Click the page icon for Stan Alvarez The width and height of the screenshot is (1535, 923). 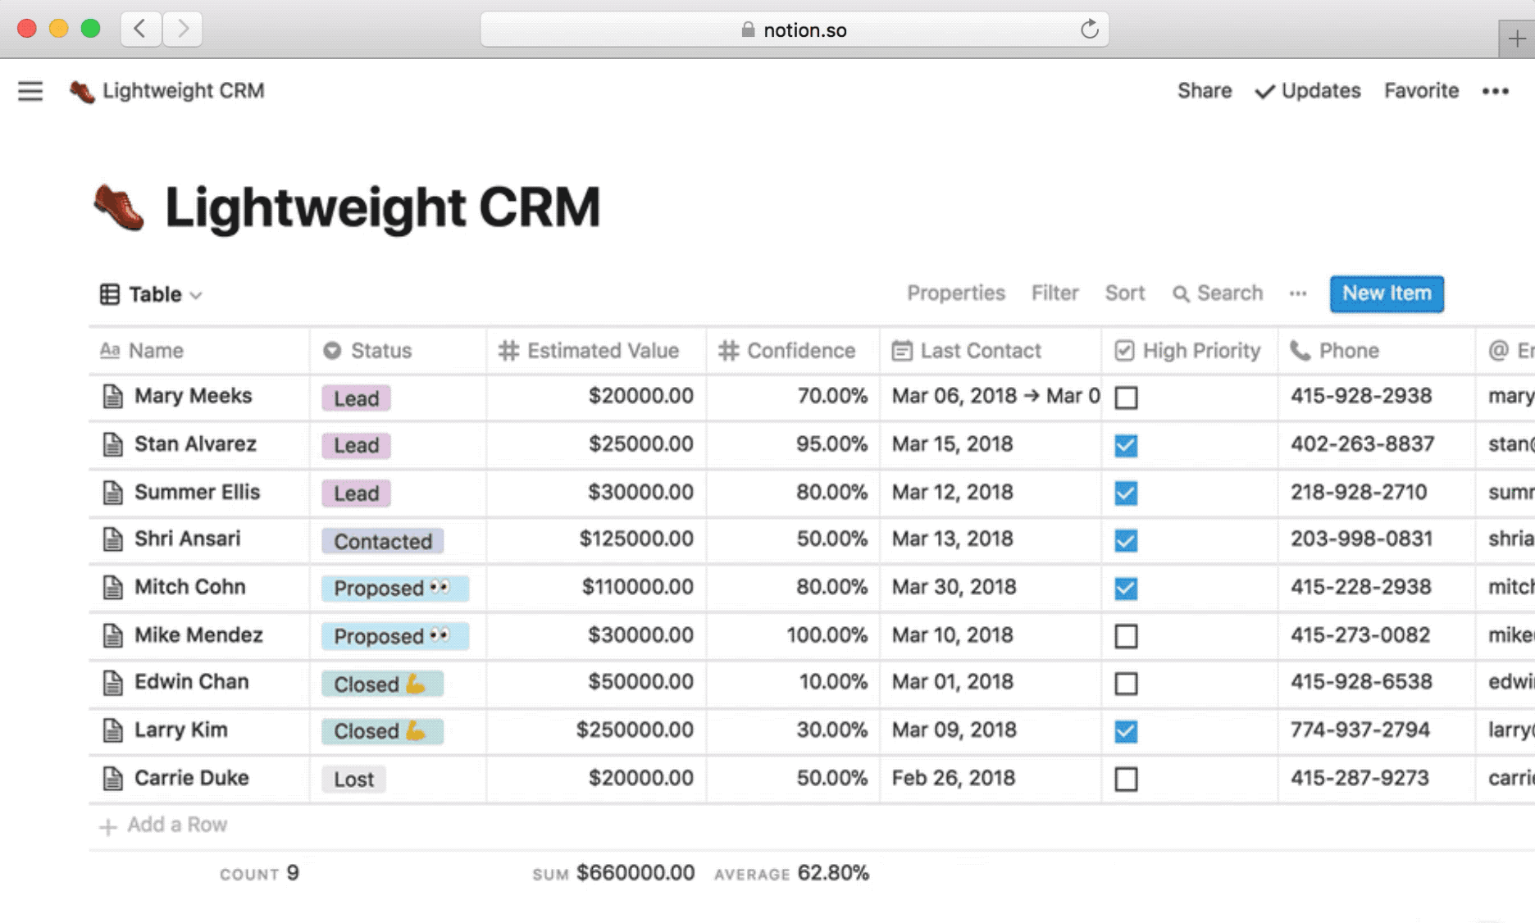[112, 444]
